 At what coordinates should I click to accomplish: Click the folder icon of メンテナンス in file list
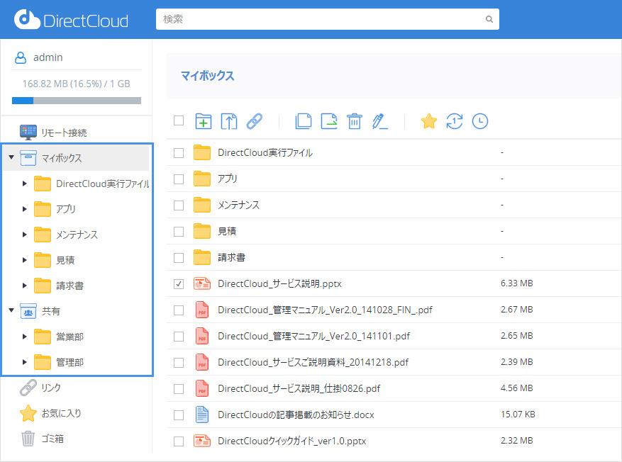point(202,205)
